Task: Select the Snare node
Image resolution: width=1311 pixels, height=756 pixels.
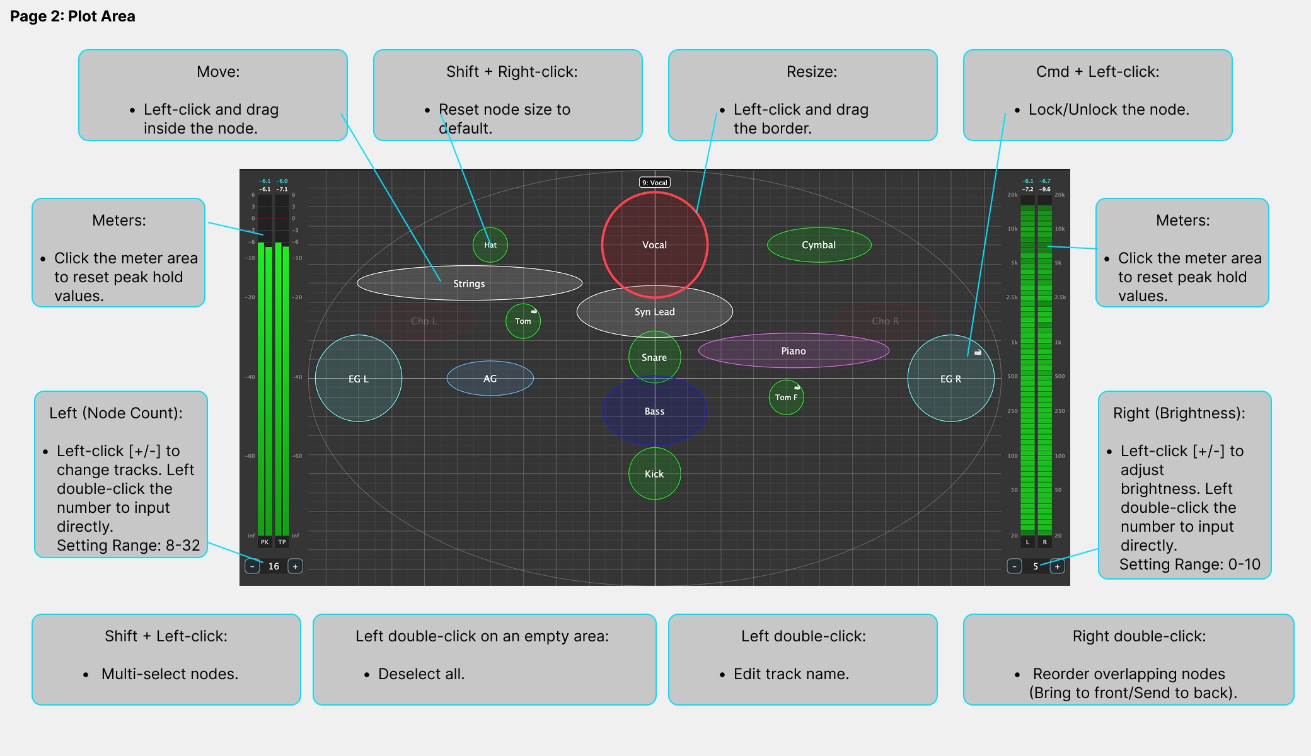Action: [655, 357]
